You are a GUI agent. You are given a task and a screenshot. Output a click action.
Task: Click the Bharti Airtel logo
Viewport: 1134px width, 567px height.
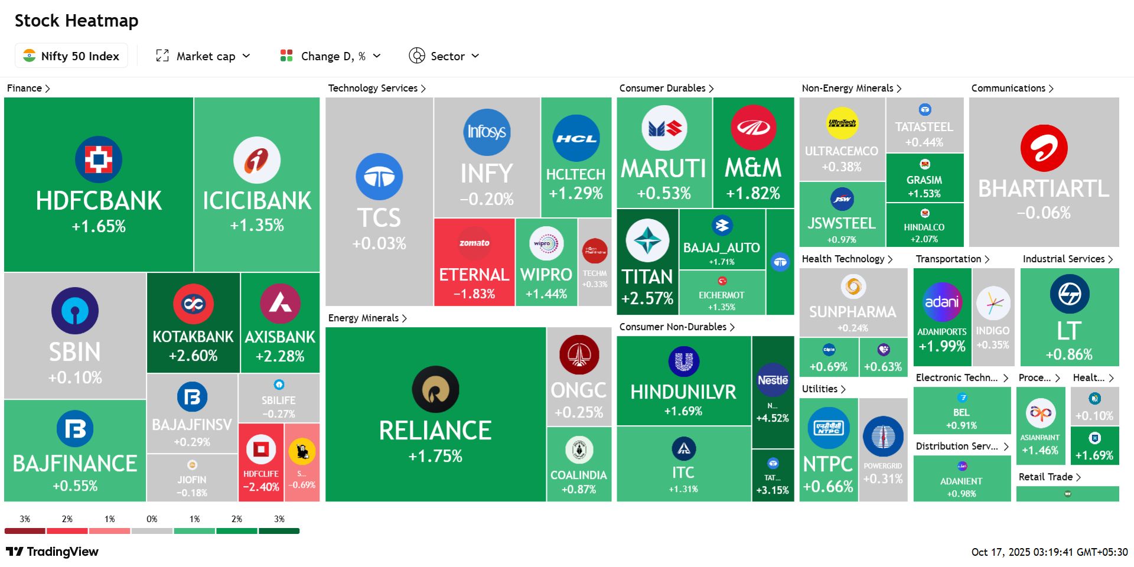pos(1044,148)
